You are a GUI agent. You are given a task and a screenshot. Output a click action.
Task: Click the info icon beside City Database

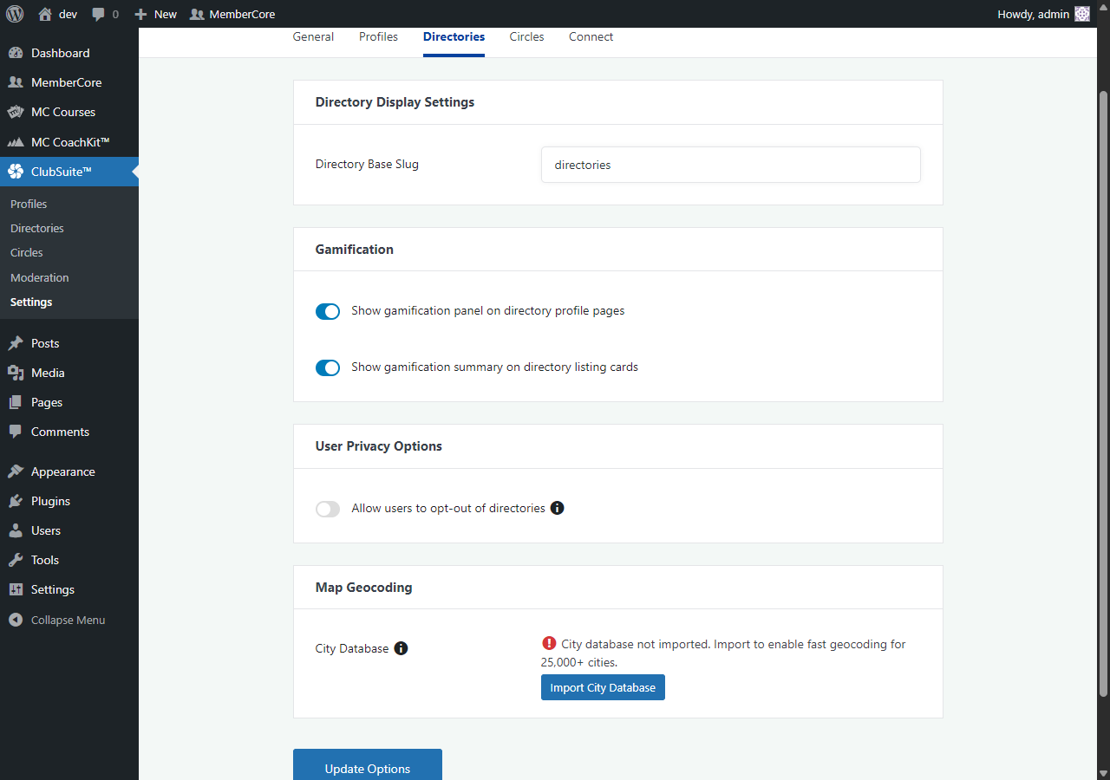pos(401,648)
